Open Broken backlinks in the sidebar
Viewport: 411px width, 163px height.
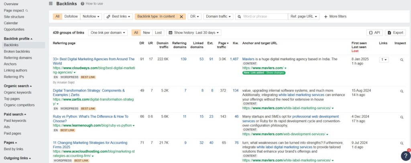point(17,52)
